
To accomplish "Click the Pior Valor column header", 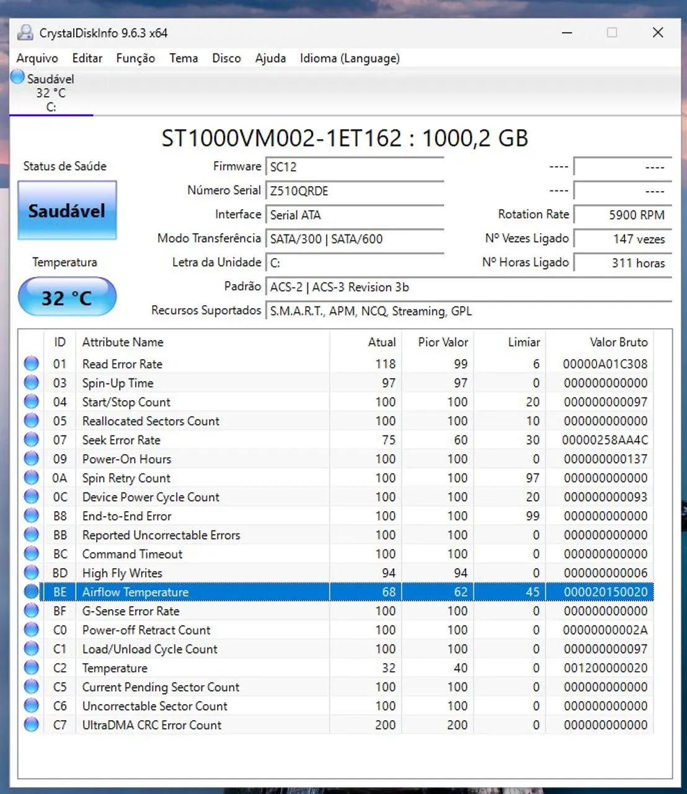I will 438,342.
